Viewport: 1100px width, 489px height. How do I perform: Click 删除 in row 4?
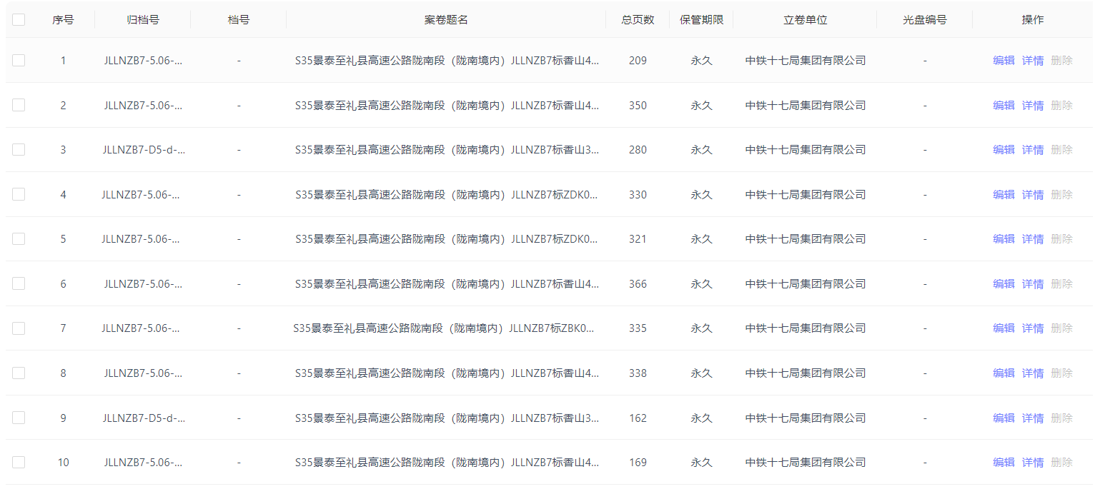pyautogui.click(x=1062, y=195)
